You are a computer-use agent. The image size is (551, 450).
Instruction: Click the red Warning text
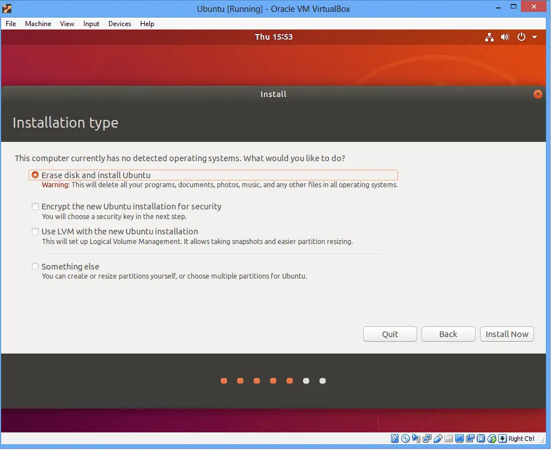[x=56, y=185]
